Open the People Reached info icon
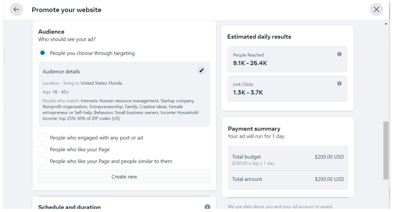 [339, 54]
